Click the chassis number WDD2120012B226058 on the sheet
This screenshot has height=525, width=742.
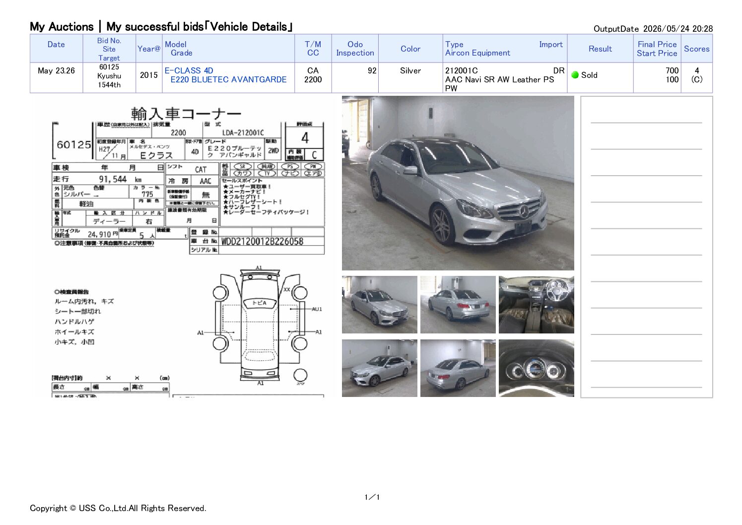click(x=262, y=242)
